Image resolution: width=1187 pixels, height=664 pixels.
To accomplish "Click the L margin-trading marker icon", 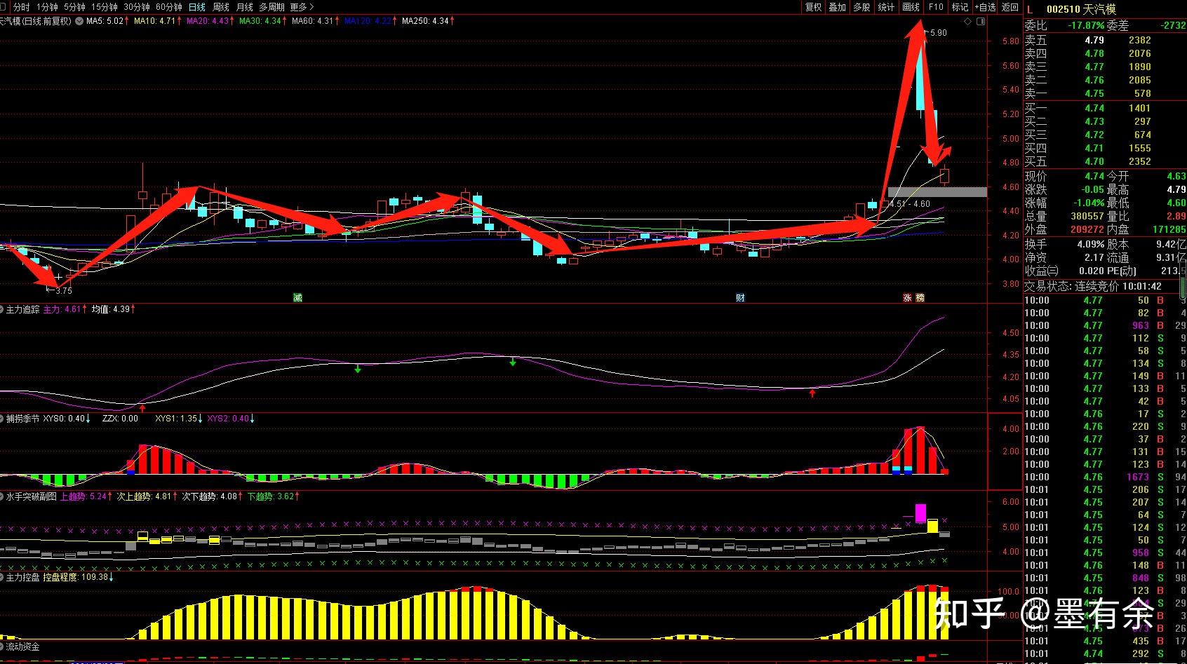I will (x=1030, y=9).
